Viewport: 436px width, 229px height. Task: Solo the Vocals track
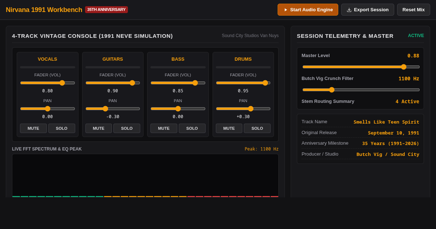(62, 128)
